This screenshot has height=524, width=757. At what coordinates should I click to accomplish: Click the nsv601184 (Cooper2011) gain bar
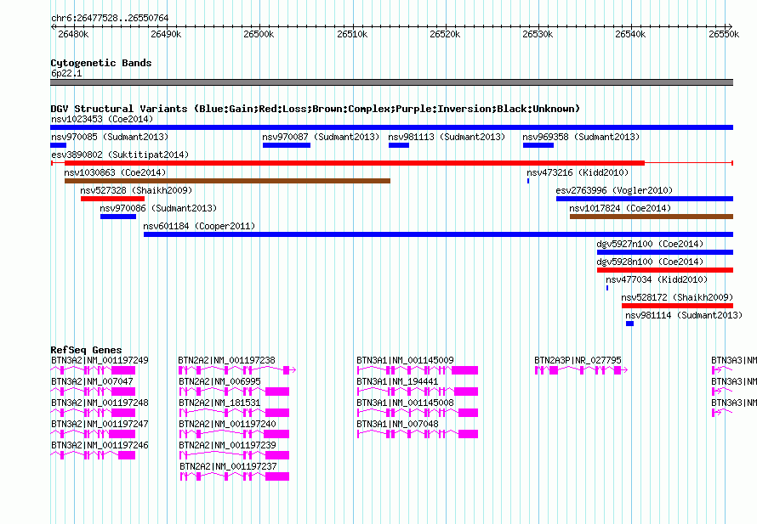(x=438, y=234)
